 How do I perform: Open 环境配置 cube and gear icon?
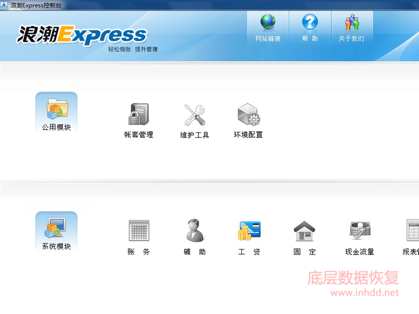pos(248,114)
